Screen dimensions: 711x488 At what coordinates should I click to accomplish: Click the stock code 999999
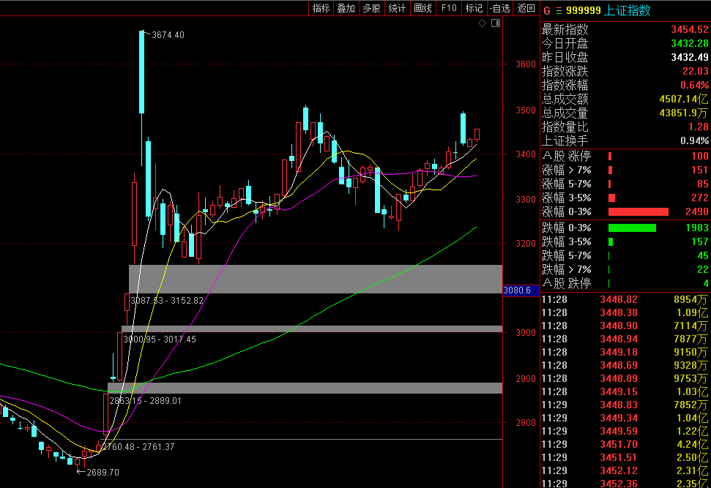pyautogui.click(x=584, y=11)
